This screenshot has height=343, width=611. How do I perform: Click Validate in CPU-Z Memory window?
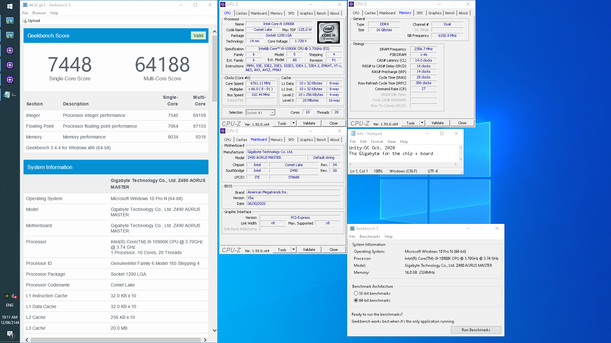[x=438, y=123]
